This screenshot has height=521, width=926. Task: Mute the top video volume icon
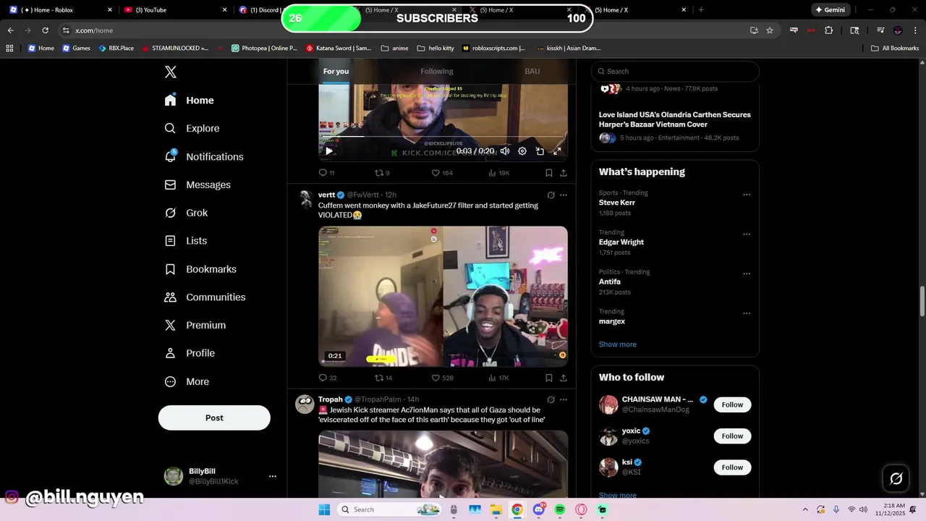[x=505, y=151]
